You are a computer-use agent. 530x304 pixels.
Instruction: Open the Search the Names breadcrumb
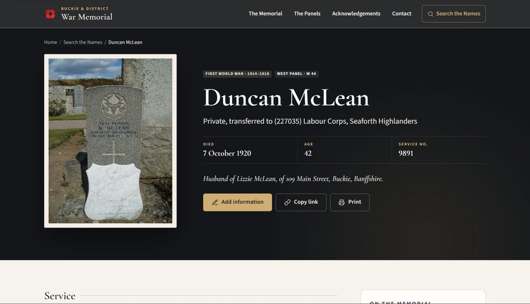coord(82,42)
